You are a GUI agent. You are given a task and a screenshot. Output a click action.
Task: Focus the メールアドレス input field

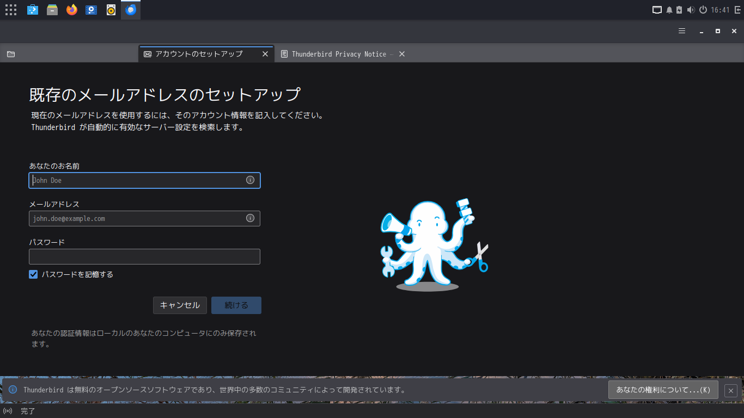(144, 218)
